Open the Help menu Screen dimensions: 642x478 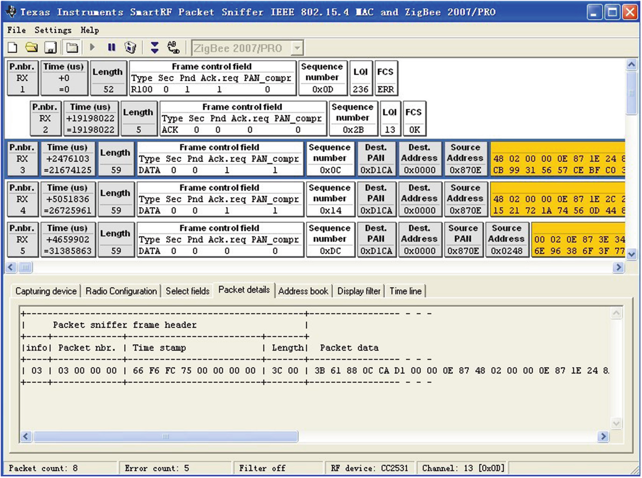[x=90, y=30]
